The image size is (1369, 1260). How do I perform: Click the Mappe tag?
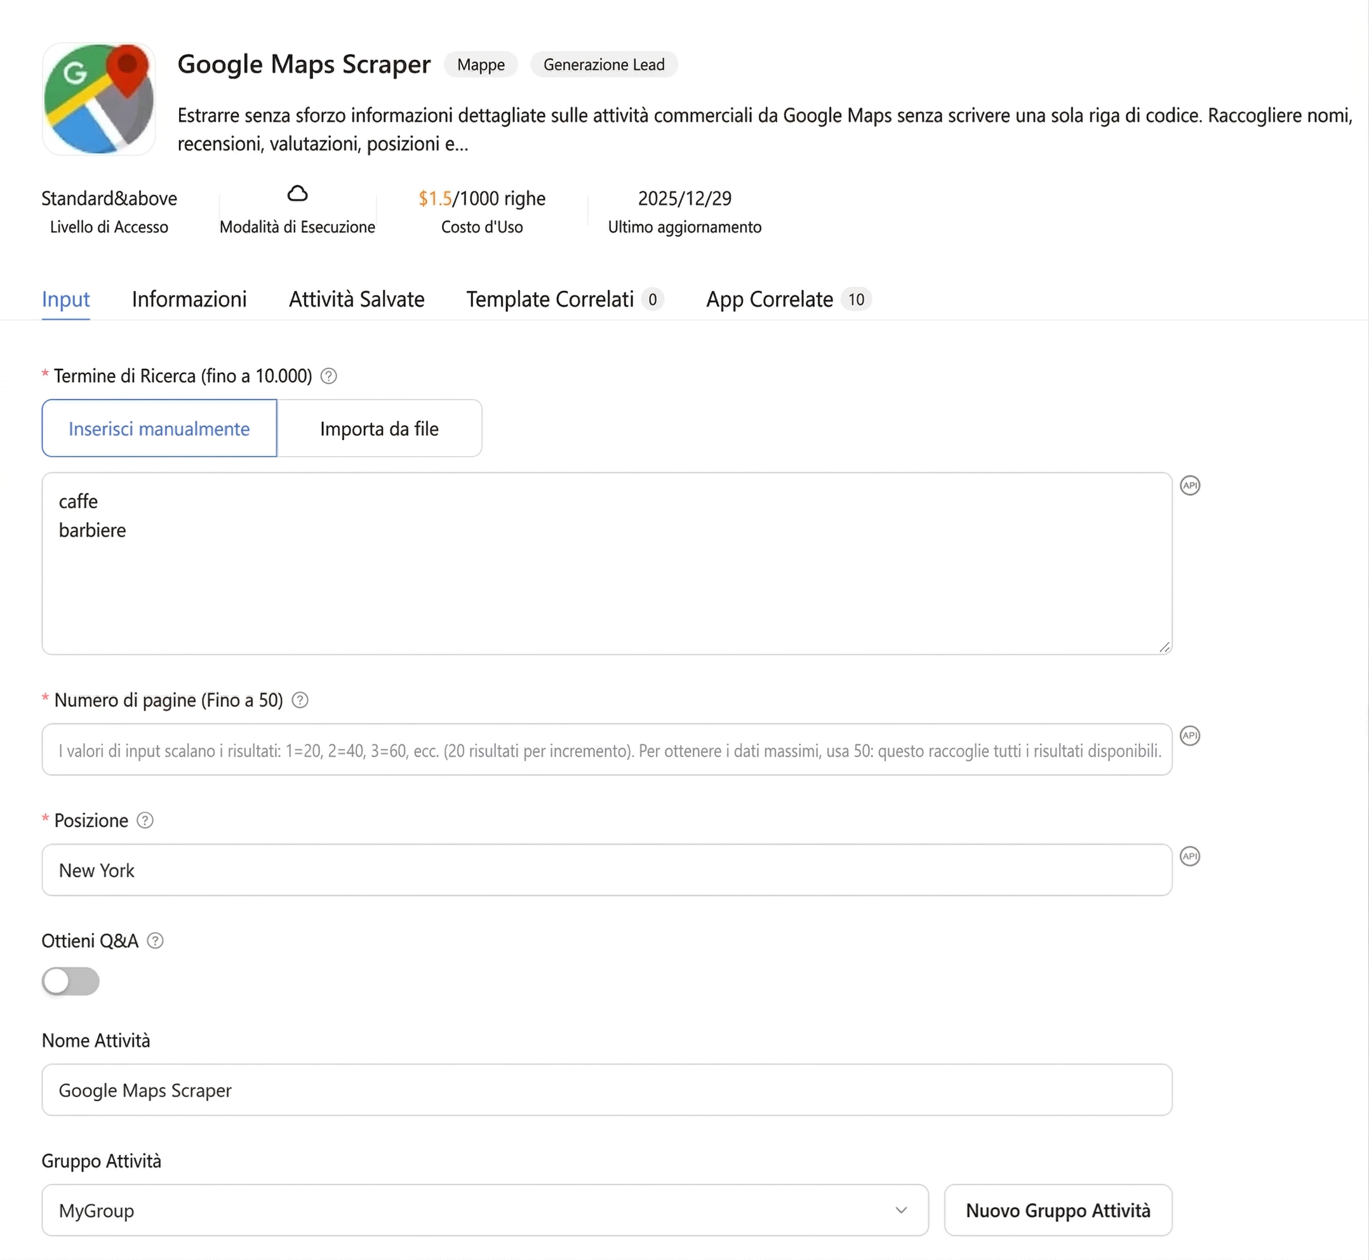point(481,65)
